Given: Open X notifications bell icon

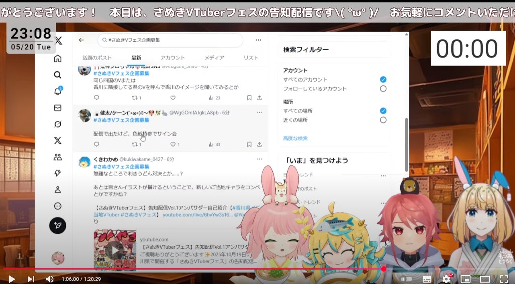Looking at the screenshot, I should click(x=58, y=91).
